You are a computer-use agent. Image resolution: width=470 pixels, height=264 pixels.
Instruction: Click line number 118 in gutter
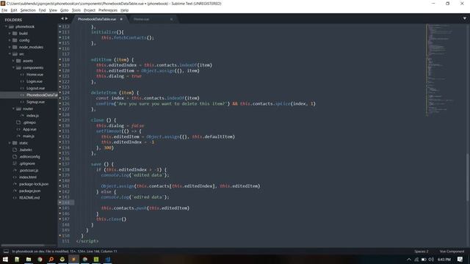(65, 59)
